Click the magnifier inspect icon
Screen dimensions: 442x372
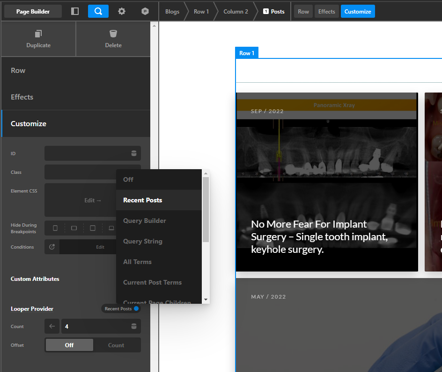(98, 11)
